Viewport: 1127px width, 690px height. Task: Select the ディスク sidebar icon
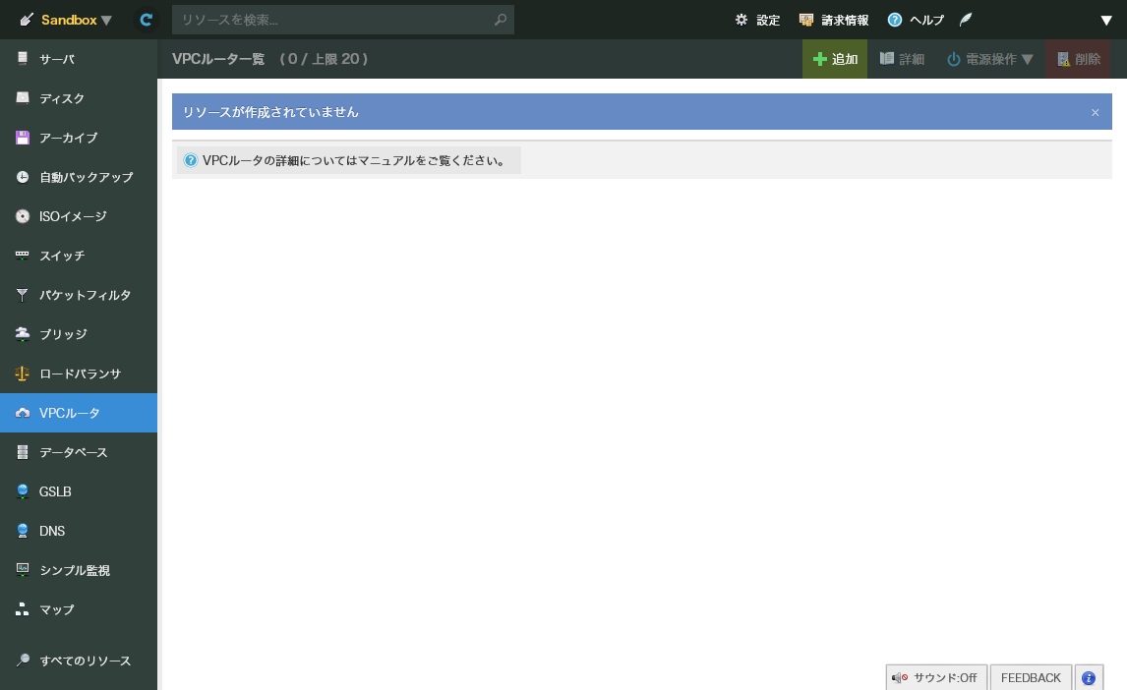coord(22,98)
